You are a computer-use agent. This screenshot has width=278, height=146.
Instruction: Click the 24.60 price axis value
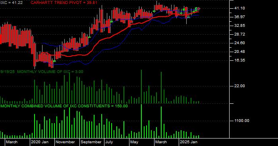[239, 43]
